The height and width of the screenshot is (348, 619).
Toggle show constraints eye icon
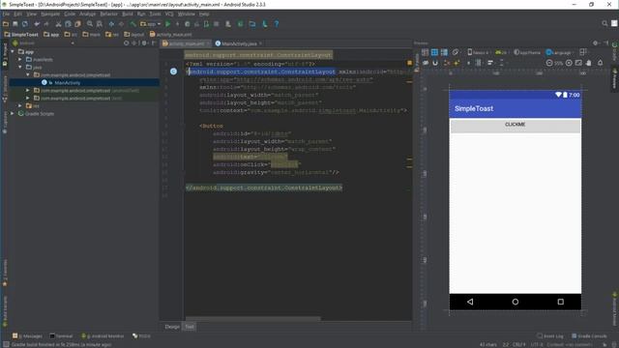click(426, 63)
